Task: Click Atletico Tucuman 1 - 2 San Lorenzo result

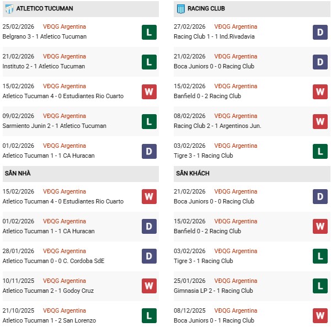Action: 49,320
